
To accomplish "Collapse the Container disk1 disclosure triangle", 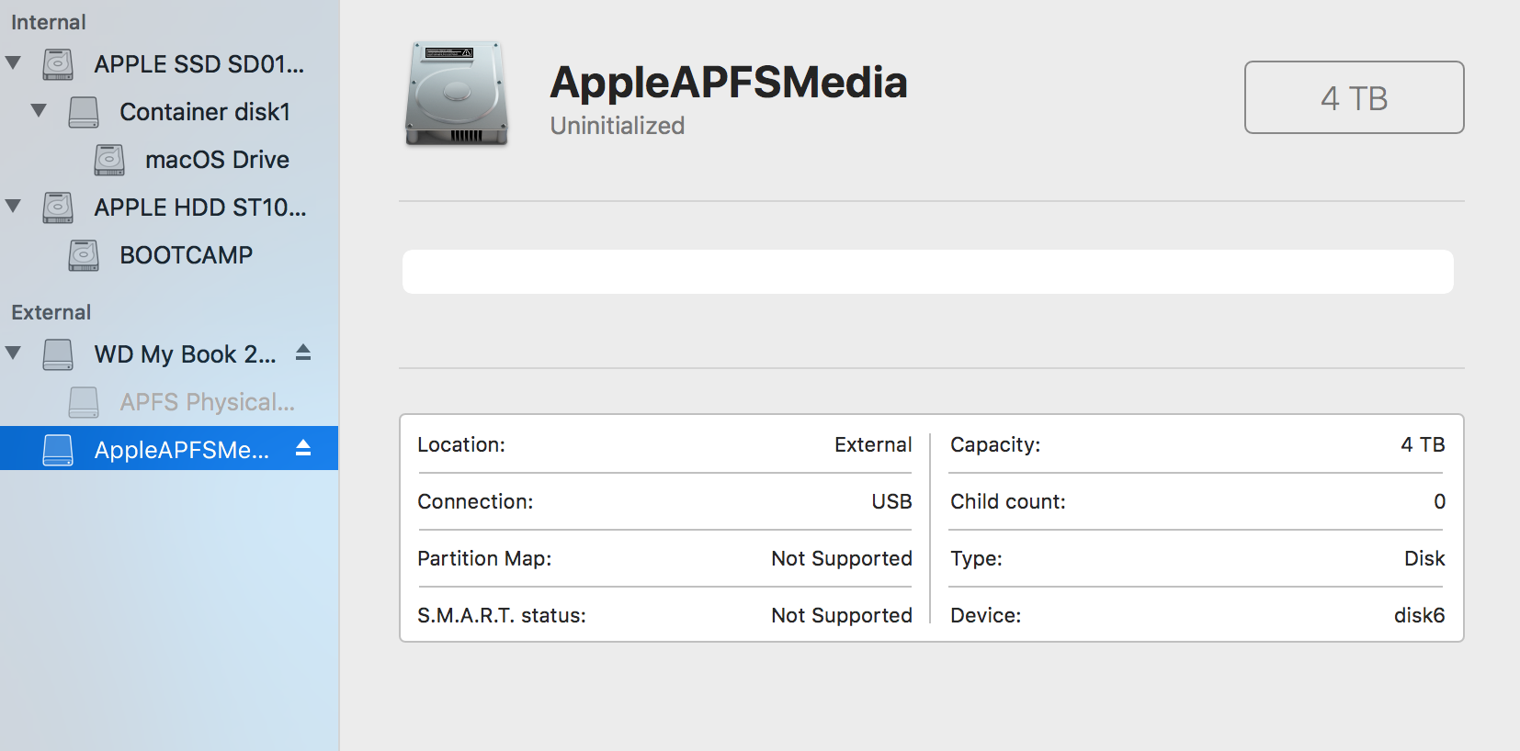I will 39,111.
